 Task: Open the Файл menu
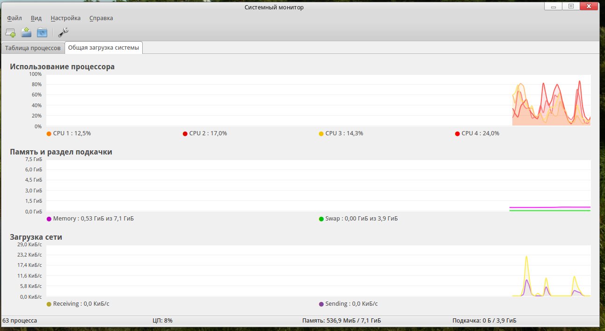click(x=15, y=18)
